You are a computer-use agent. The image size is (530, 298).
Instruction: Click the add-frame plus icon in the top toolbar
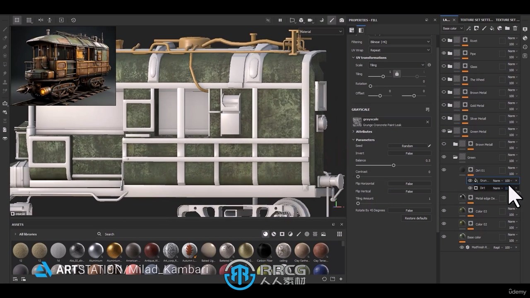pos(61,20)
